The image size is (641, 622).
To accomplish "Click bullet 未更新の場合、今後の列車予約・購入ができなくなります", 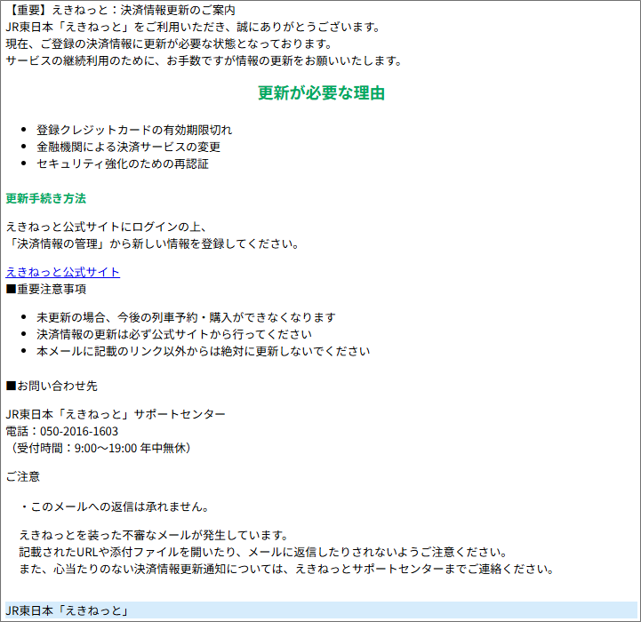I will pos(186,317).
